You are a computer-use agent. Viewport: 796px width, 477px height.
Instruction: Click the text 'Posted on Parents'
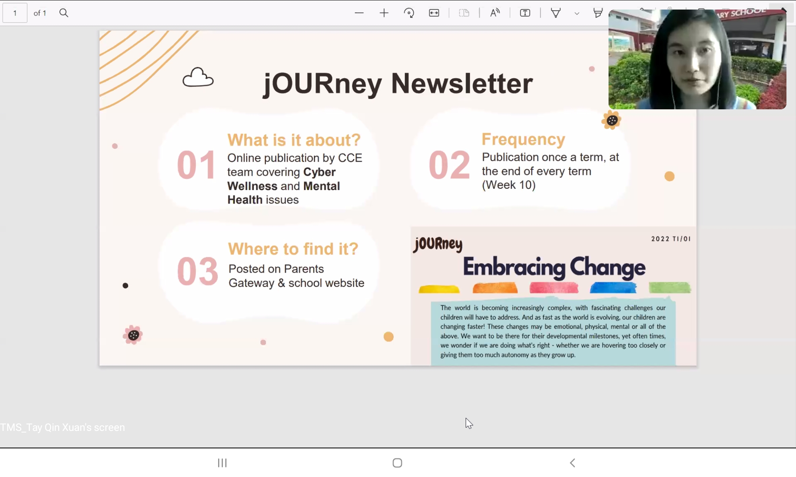pos(276,269)
